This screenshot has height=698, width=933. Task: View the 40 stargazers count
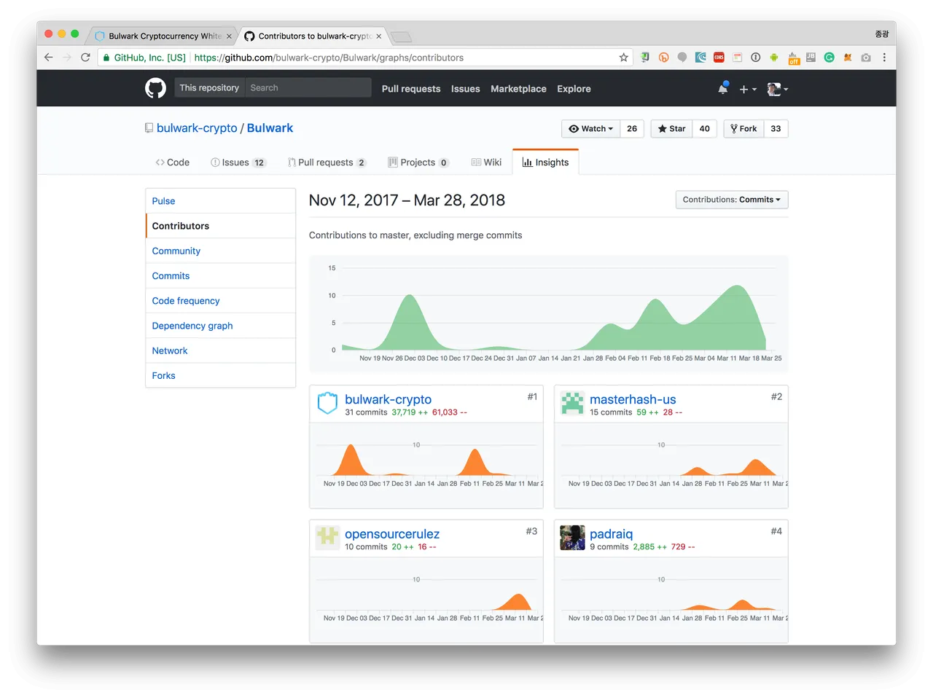click(x=704, y=129)
